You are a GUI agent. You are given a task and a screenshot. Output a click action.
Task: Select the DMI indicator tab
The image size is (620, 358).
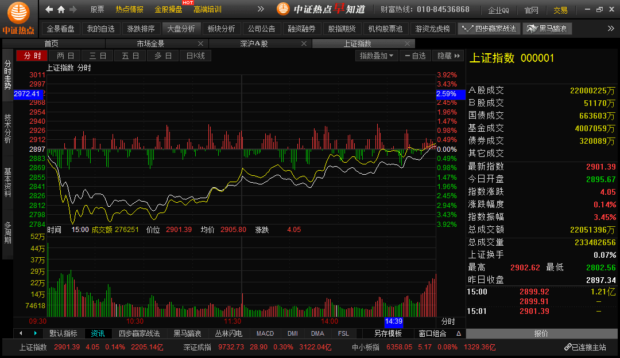[293, 333]
